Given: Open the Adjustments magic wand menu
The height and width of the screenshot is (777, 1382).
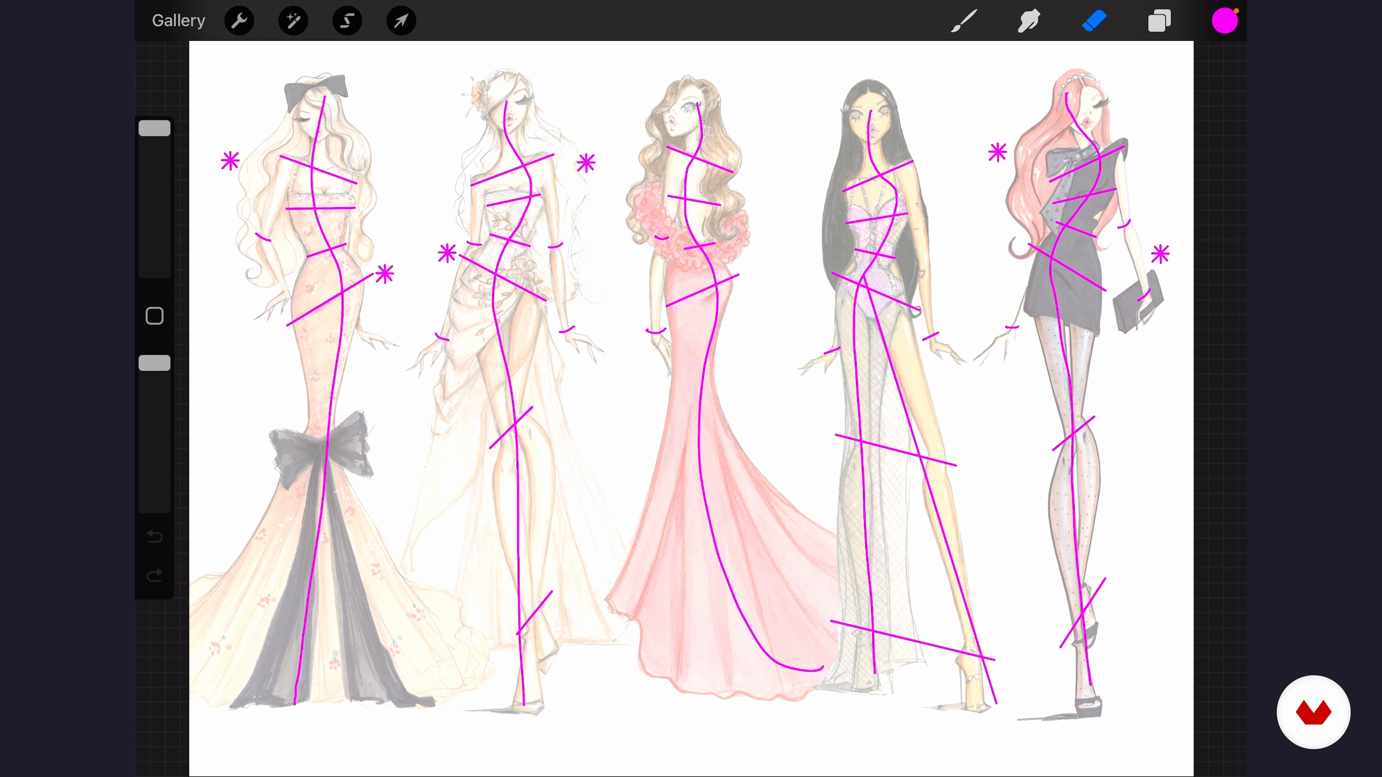Looking at the screenshot, I should tap(293, 21).
